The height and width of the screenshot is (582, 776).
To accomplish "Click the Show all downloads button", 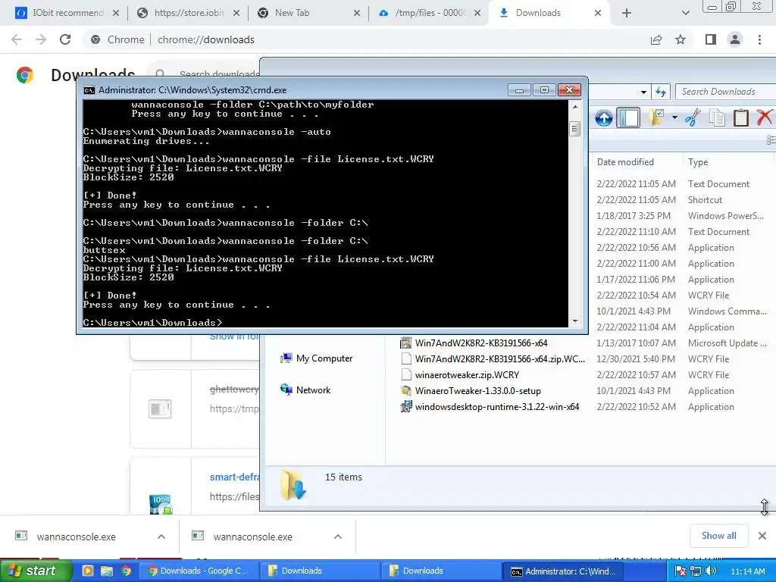I will 718,536.
